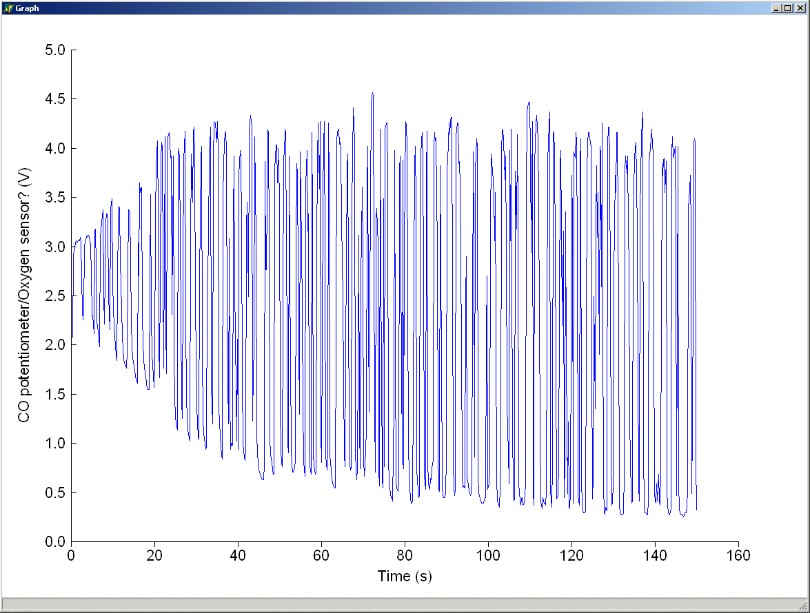Click the x-axis tick label 60
This screenshot has height=613, width=810.
[x=321, y=556]
